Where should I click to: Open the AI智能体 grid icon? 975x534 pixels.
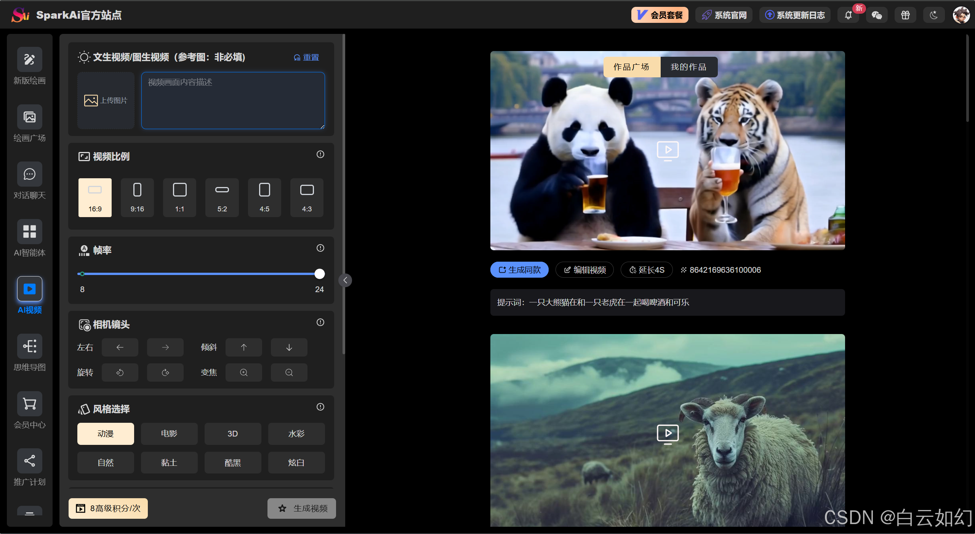pos(29,232)
